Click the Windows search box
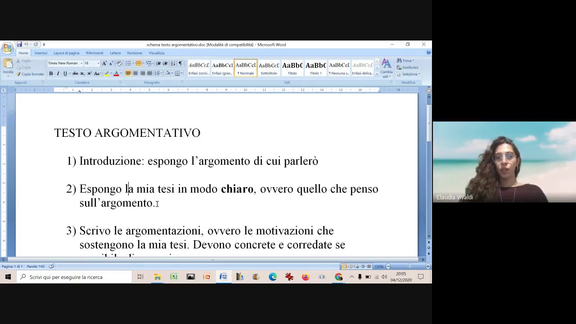Image resolution: width=576 pixels, height=324 pixels. point(74,277)
